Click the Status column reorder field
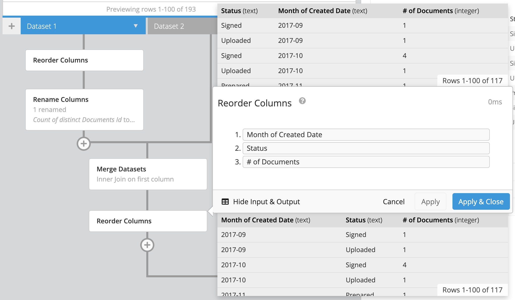The image size is (515, 300). click(x=366, y=148)
